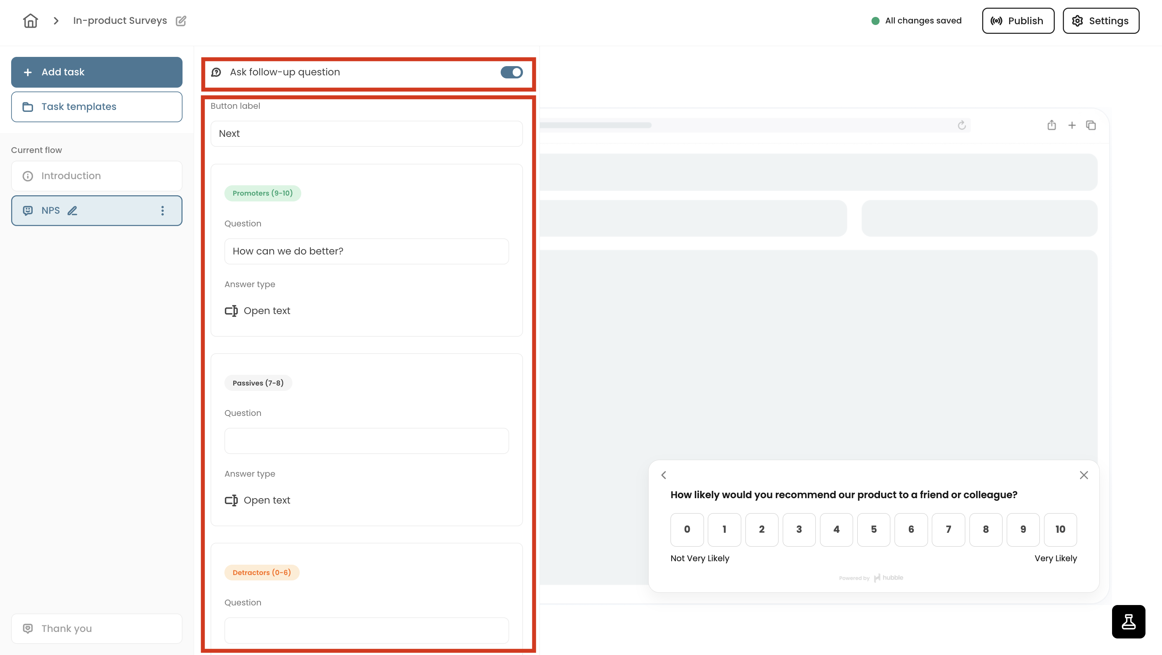Click the flask test icon button
The image size is (1162, 655).
(x=1128, y=622)
